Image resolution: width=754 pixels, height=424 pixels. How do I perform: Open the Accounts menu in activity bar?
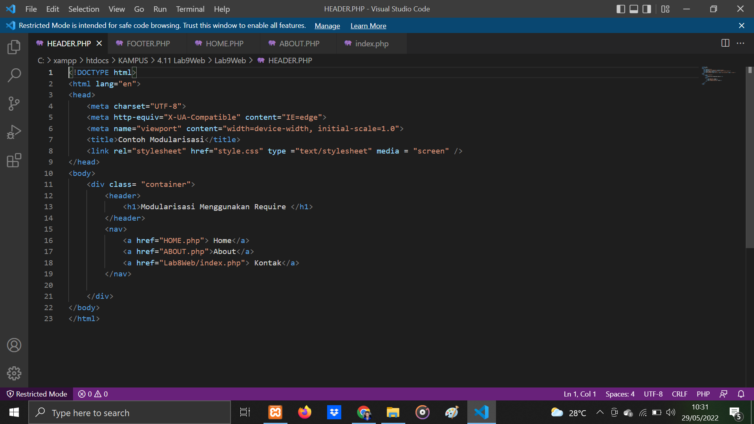click(x=14, y=345)
